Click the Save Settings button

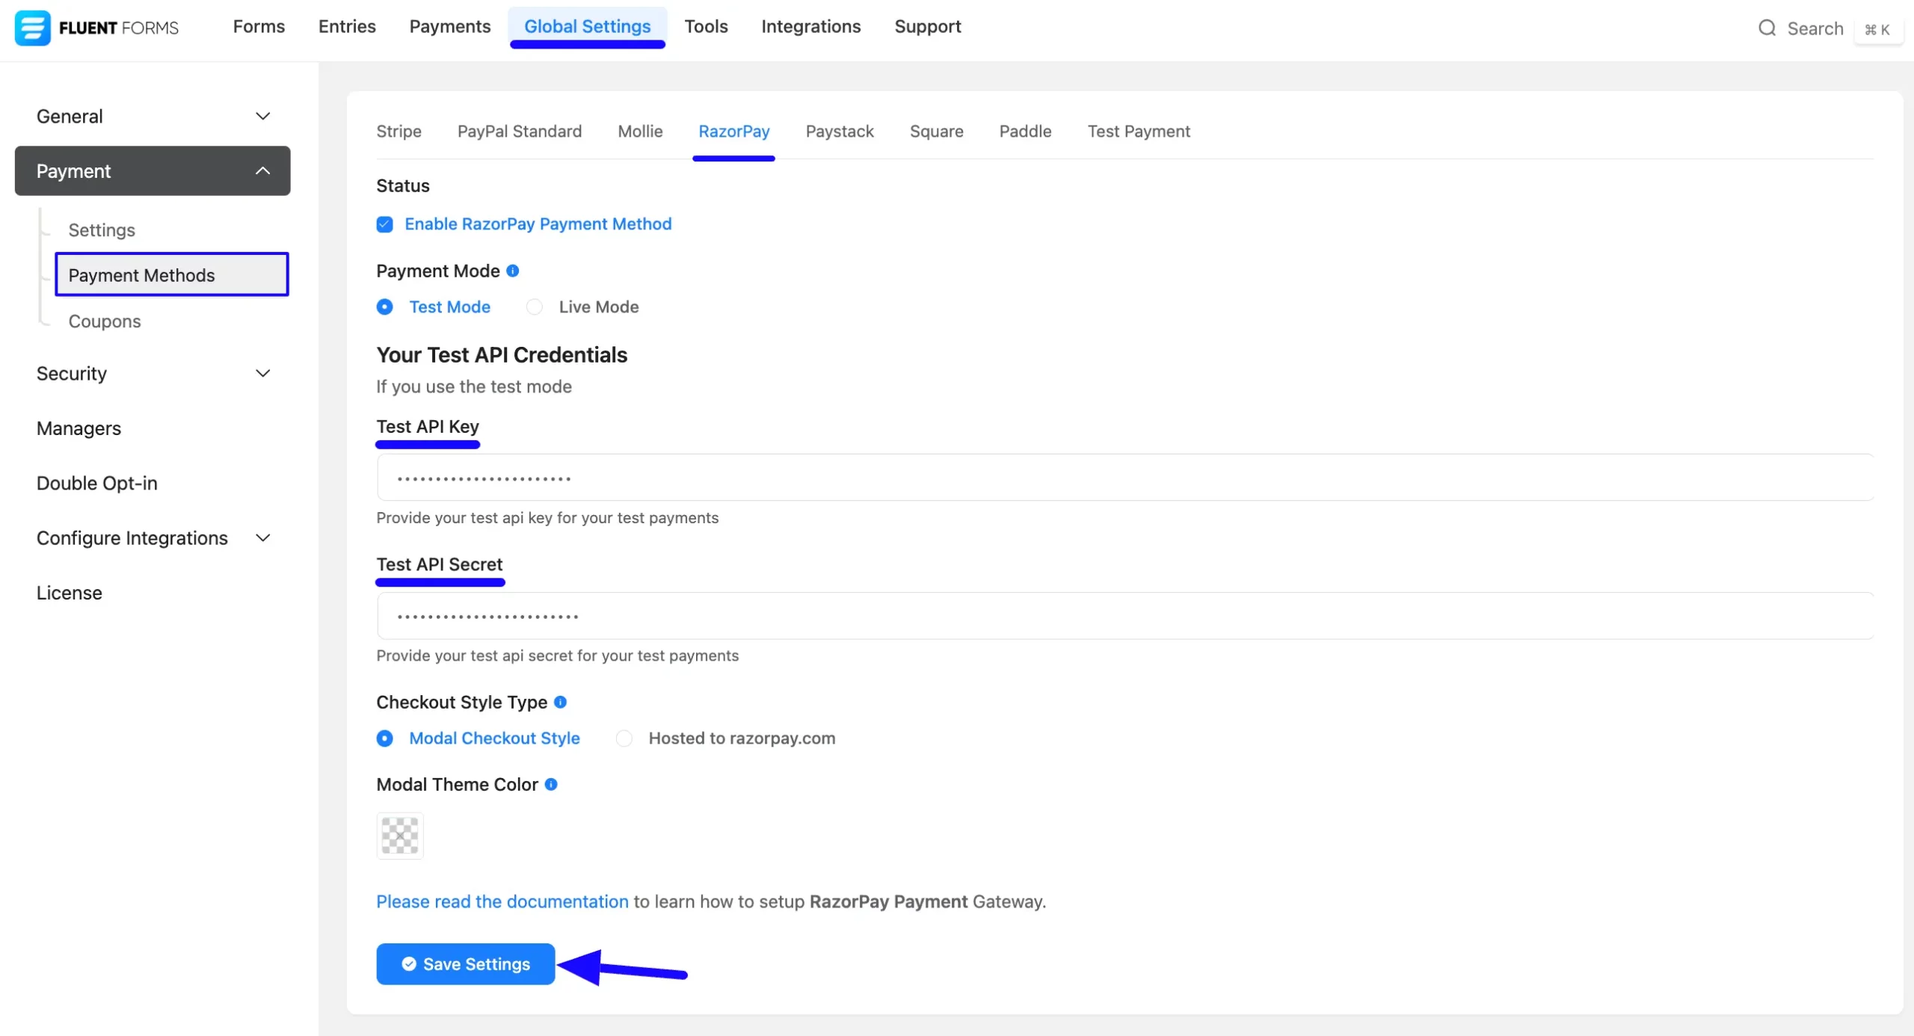point(466,964)
